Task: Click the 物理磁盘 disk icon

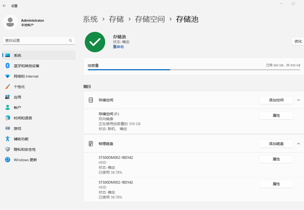Action: coord(91,144)
